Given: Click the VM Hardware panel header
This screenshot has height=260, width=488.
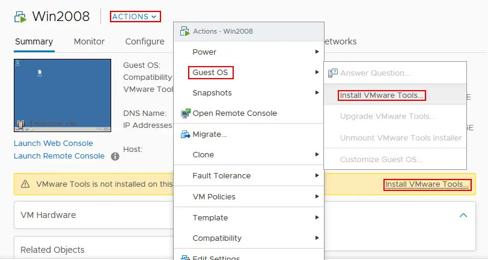Looking at the screenshot, I should 48,215.
